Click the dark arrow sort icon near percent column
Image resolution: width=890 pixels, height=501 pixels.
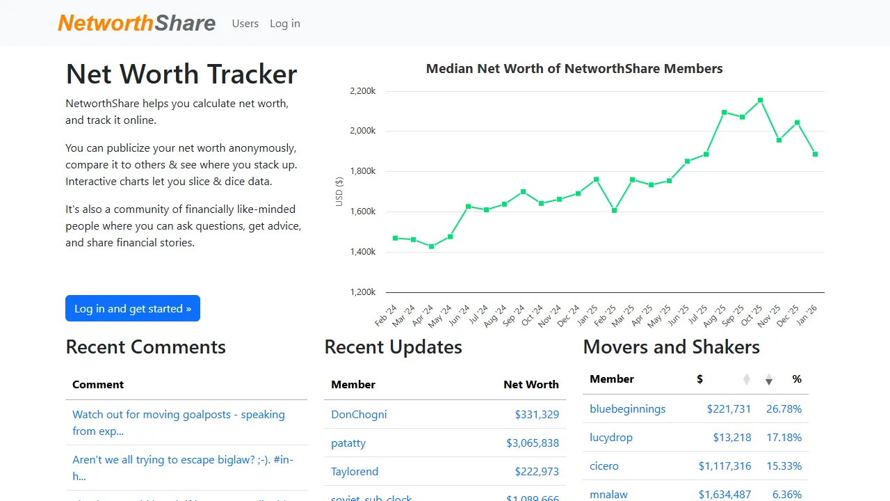(769, 380)
